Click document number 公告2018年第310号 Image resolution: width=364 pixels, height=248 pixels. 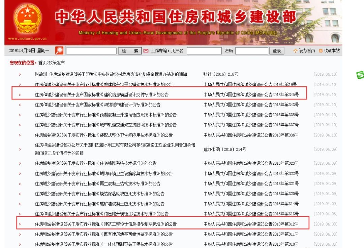click(251, 244)
